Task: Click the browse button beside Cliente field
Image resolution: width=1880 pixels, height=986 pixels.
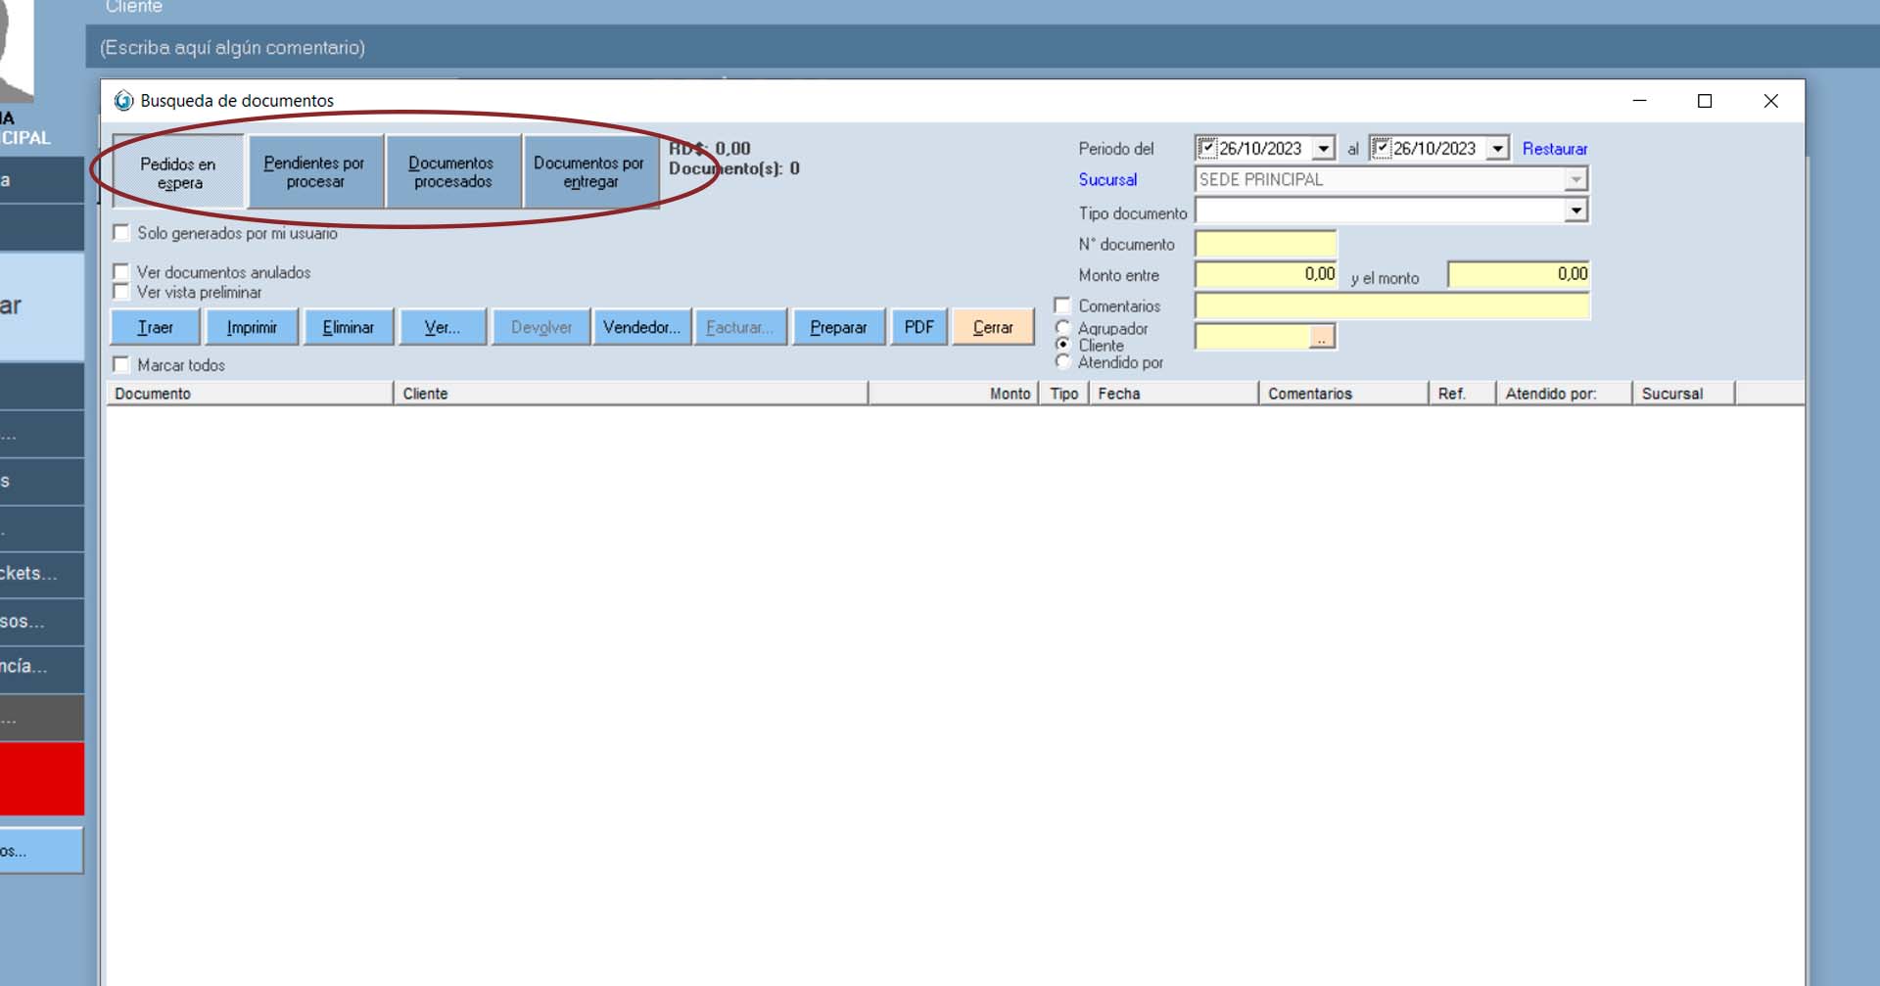Action: pyautogui.click(x=1322, y=338)
